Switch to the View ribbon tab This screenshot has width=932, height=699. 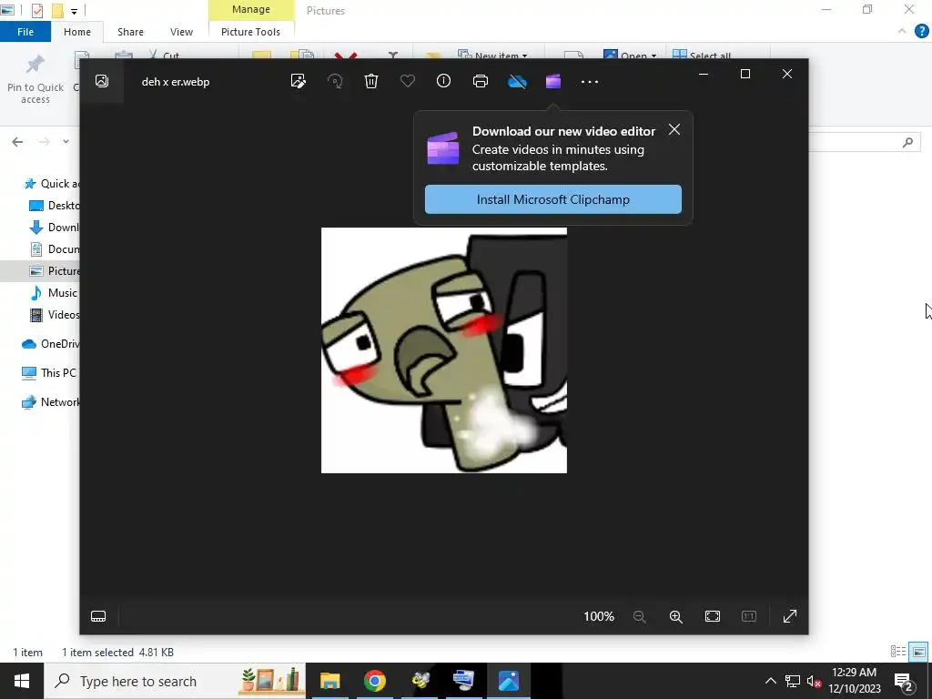(181, 32)
